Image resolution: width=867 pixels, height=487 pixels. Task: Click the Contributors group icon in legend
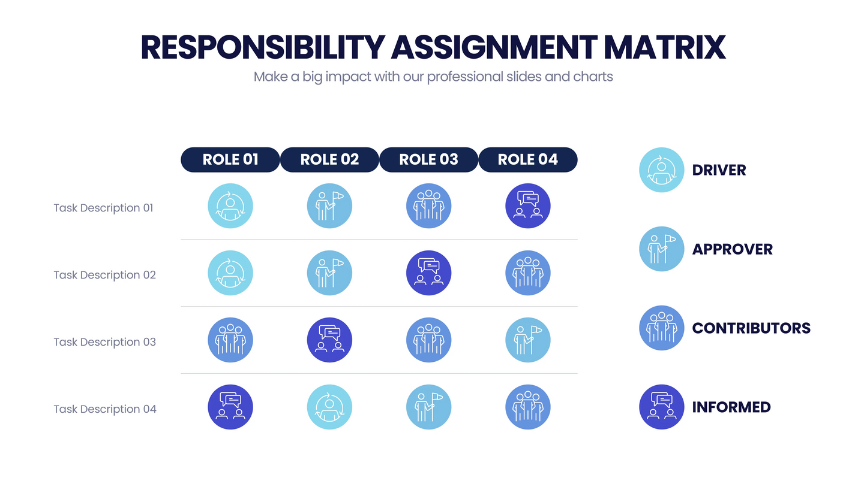[661, 328]
